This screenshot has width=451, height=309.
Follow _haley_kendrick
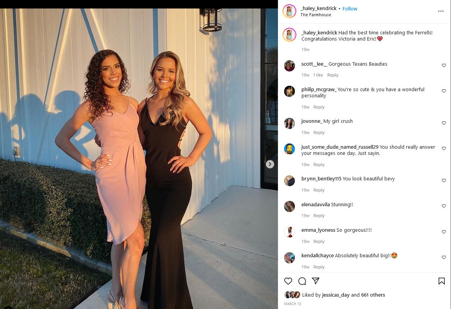350,8
